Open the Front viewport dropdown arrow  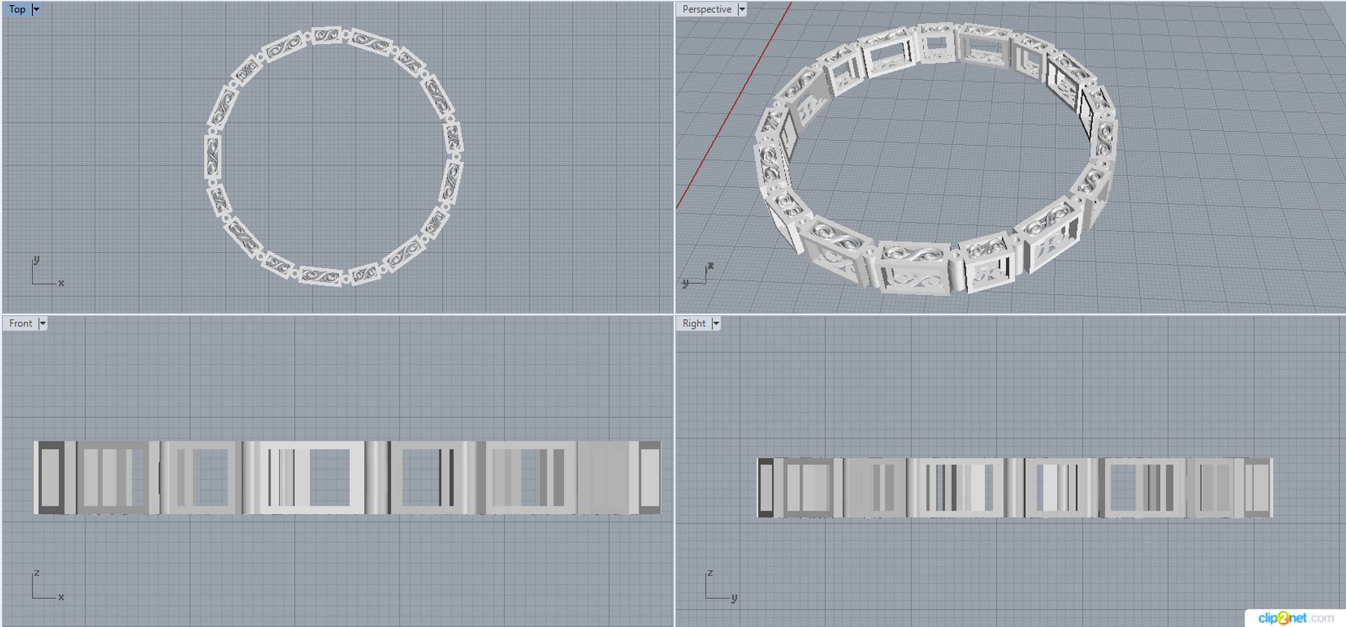click(x=43, y=323)
